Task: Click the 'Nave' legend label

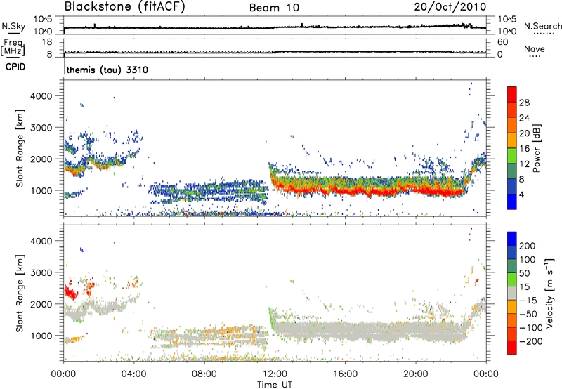Action: 534,48
